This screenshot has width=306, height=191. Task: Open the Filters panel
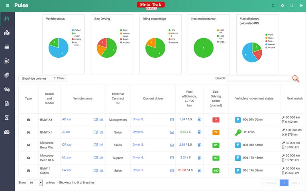[x=59, y=78]
